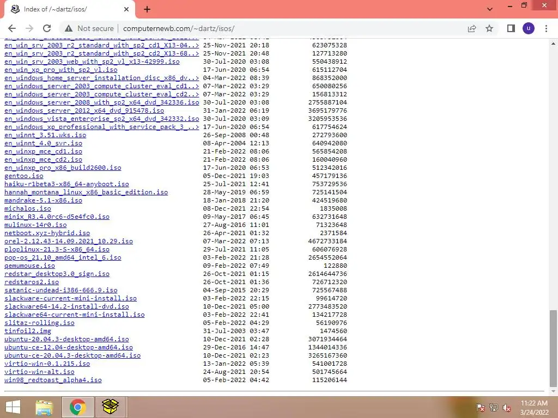Close the Index of /~dartz/isos/ tab
558x418 pixels.
click(x=126, y=9)
